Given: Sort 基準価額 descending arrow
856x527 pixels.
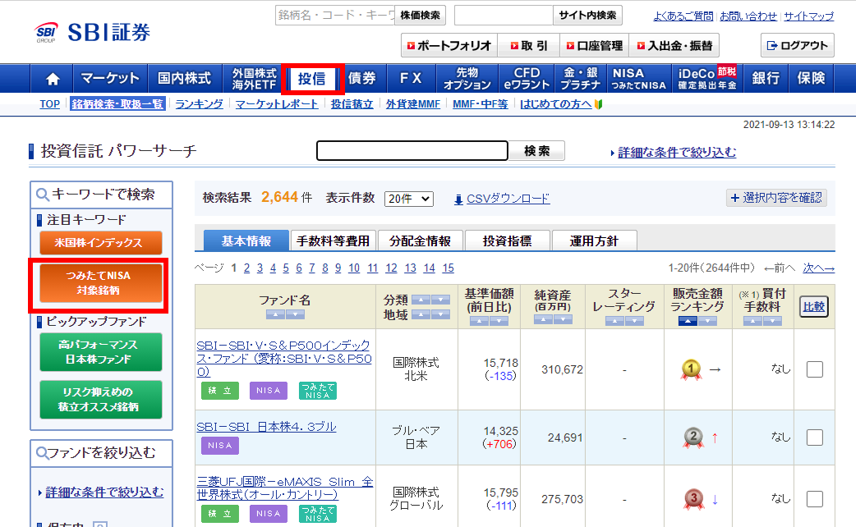Looking at the screenshot, I should point(499,321).
